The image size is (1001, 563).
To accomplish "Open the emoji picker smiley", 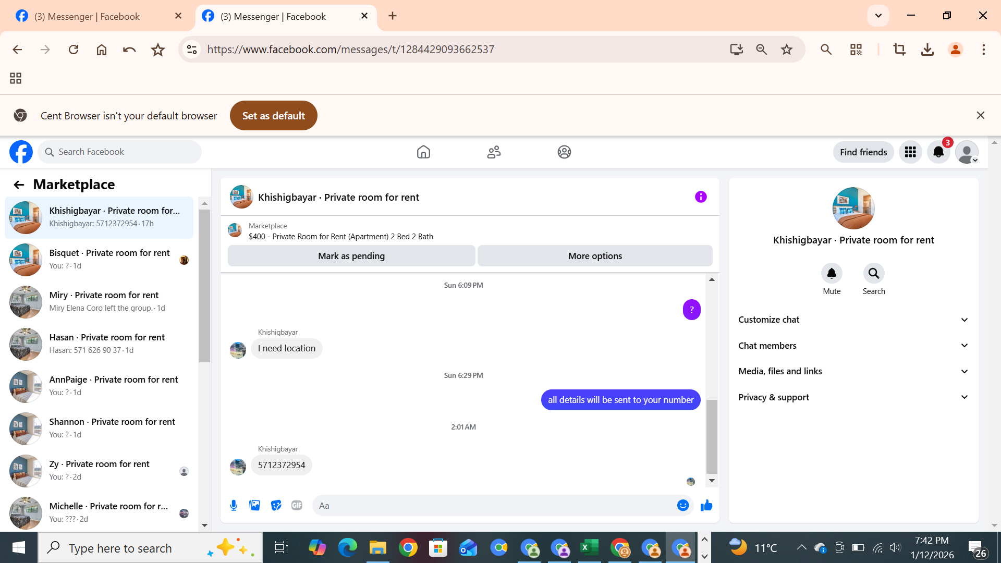I will coord(683,505).
